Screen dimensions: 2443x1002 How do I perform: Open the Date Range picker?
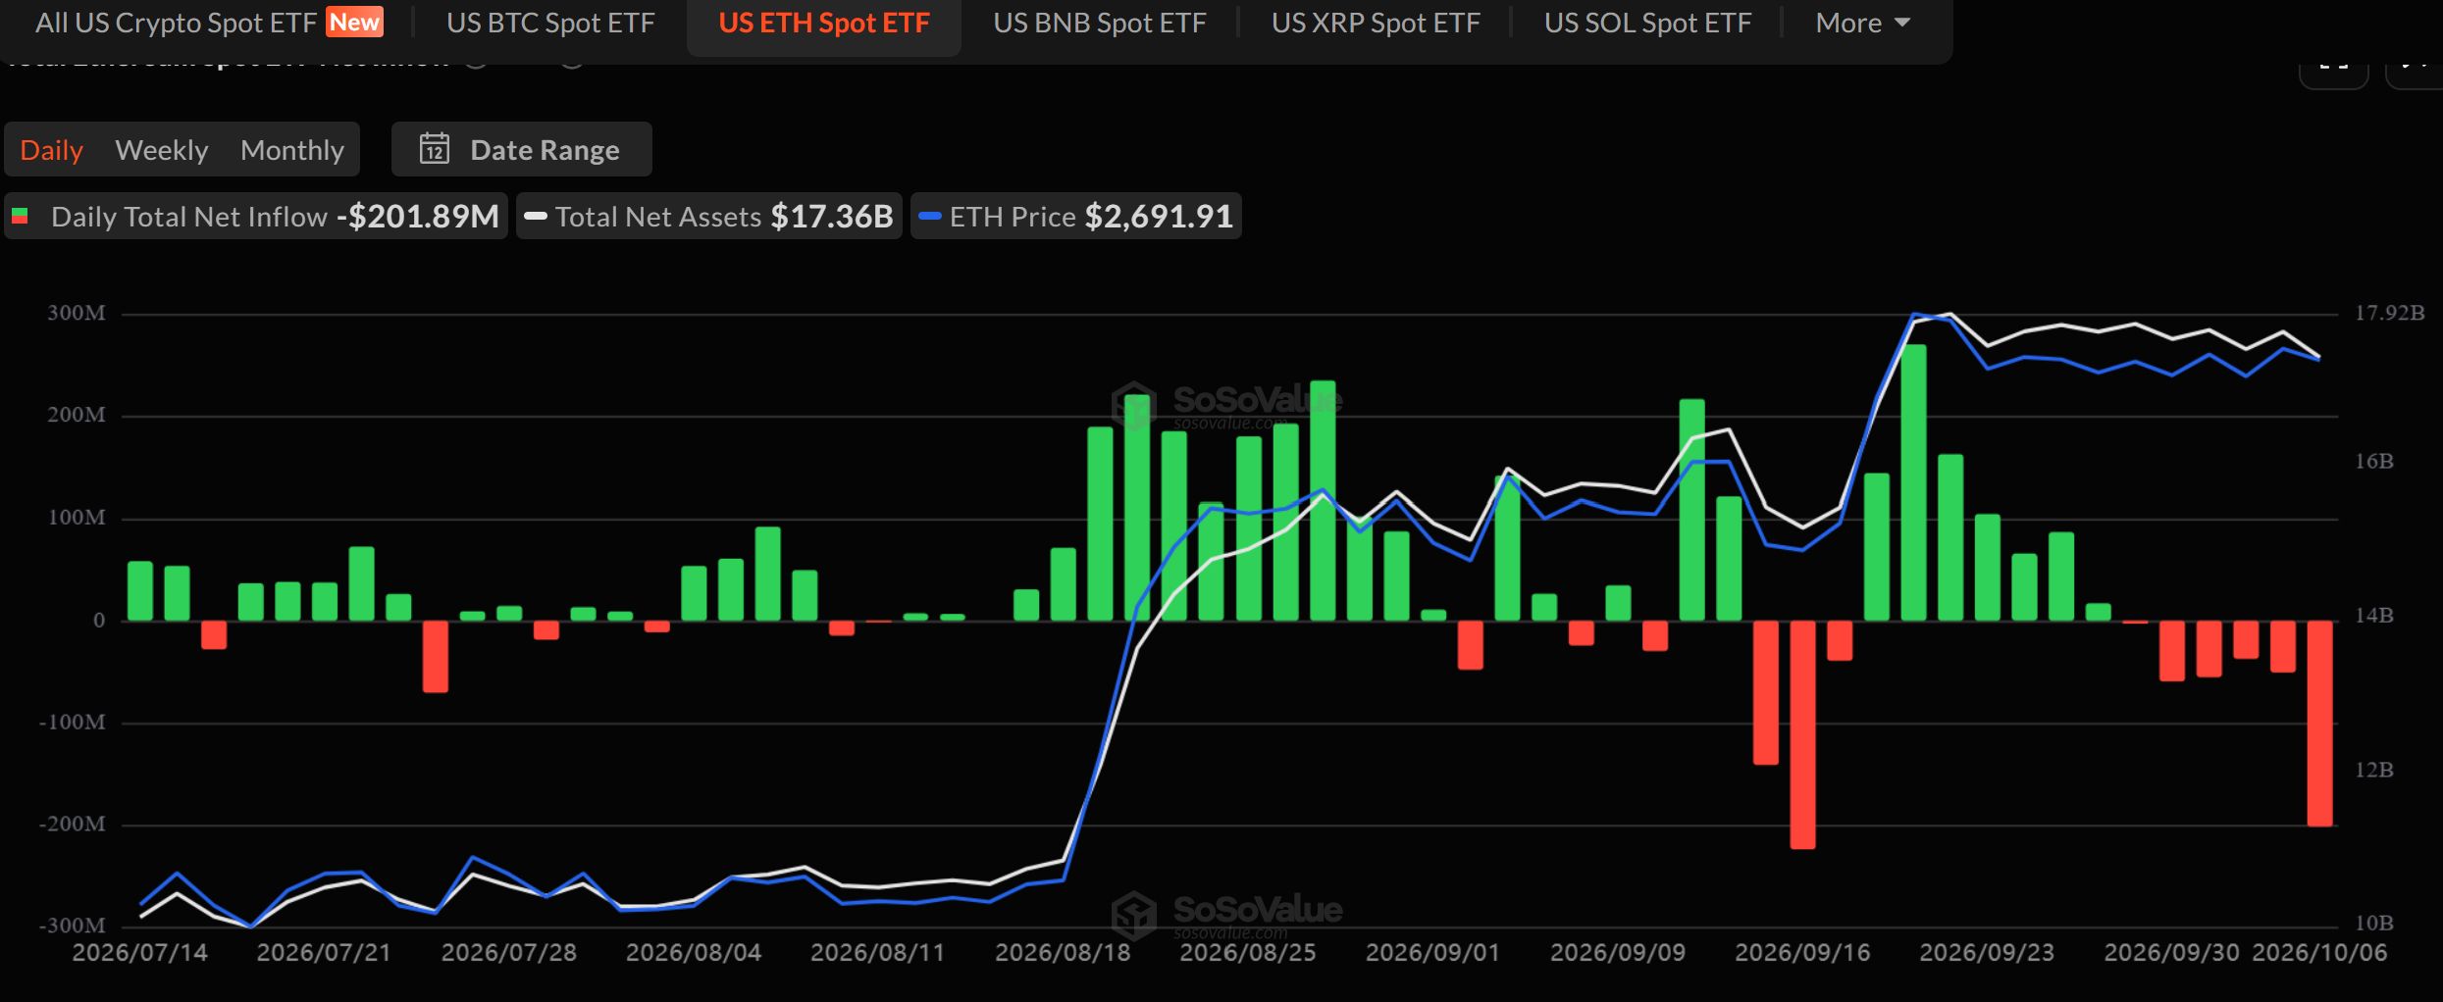coord(521,149)
